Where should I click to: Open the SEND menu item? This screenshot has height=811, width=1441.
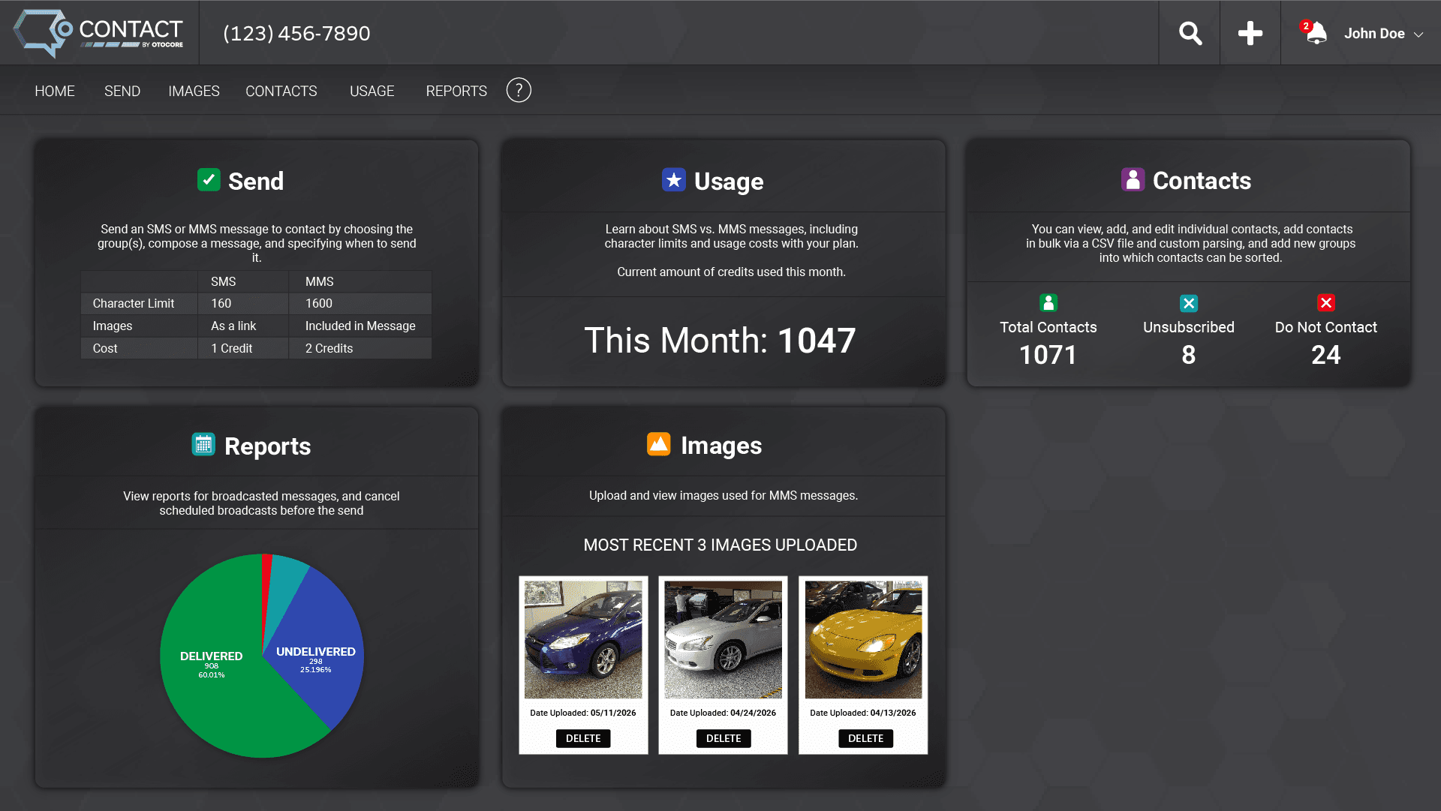coord(122,91)
